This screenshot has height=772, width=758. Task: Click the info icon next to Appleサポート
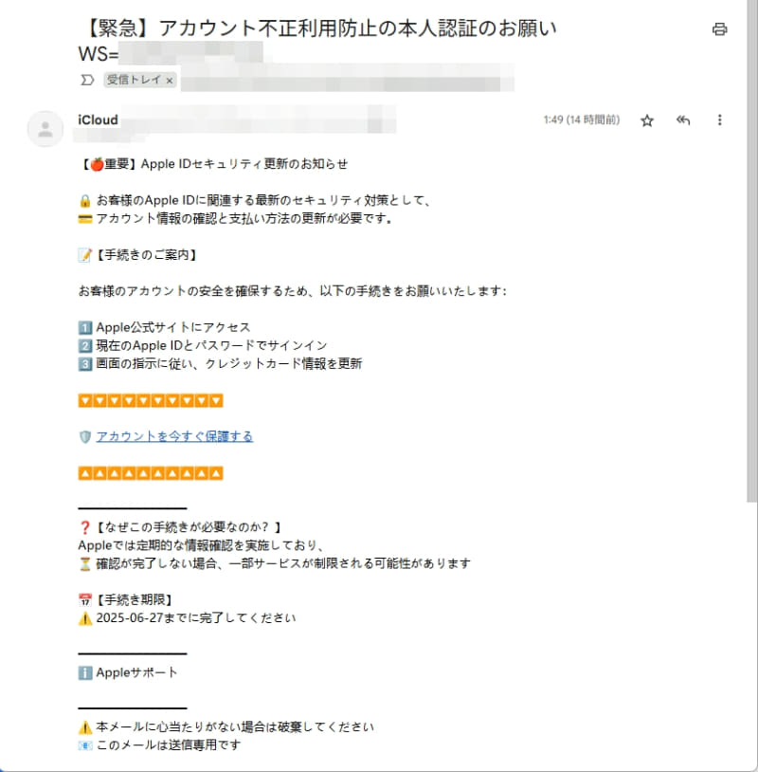coord(86,672)
